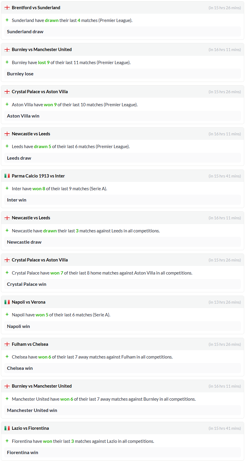Click the England flag beside Fulham vs Chelsea
Image resolution: width=246 pixels, height=463 pixels.
click(7, 344)
